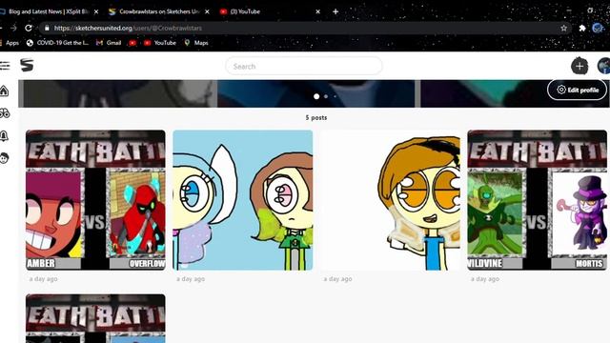
Task: Click the Edit profile button
Action: point(577,90)
